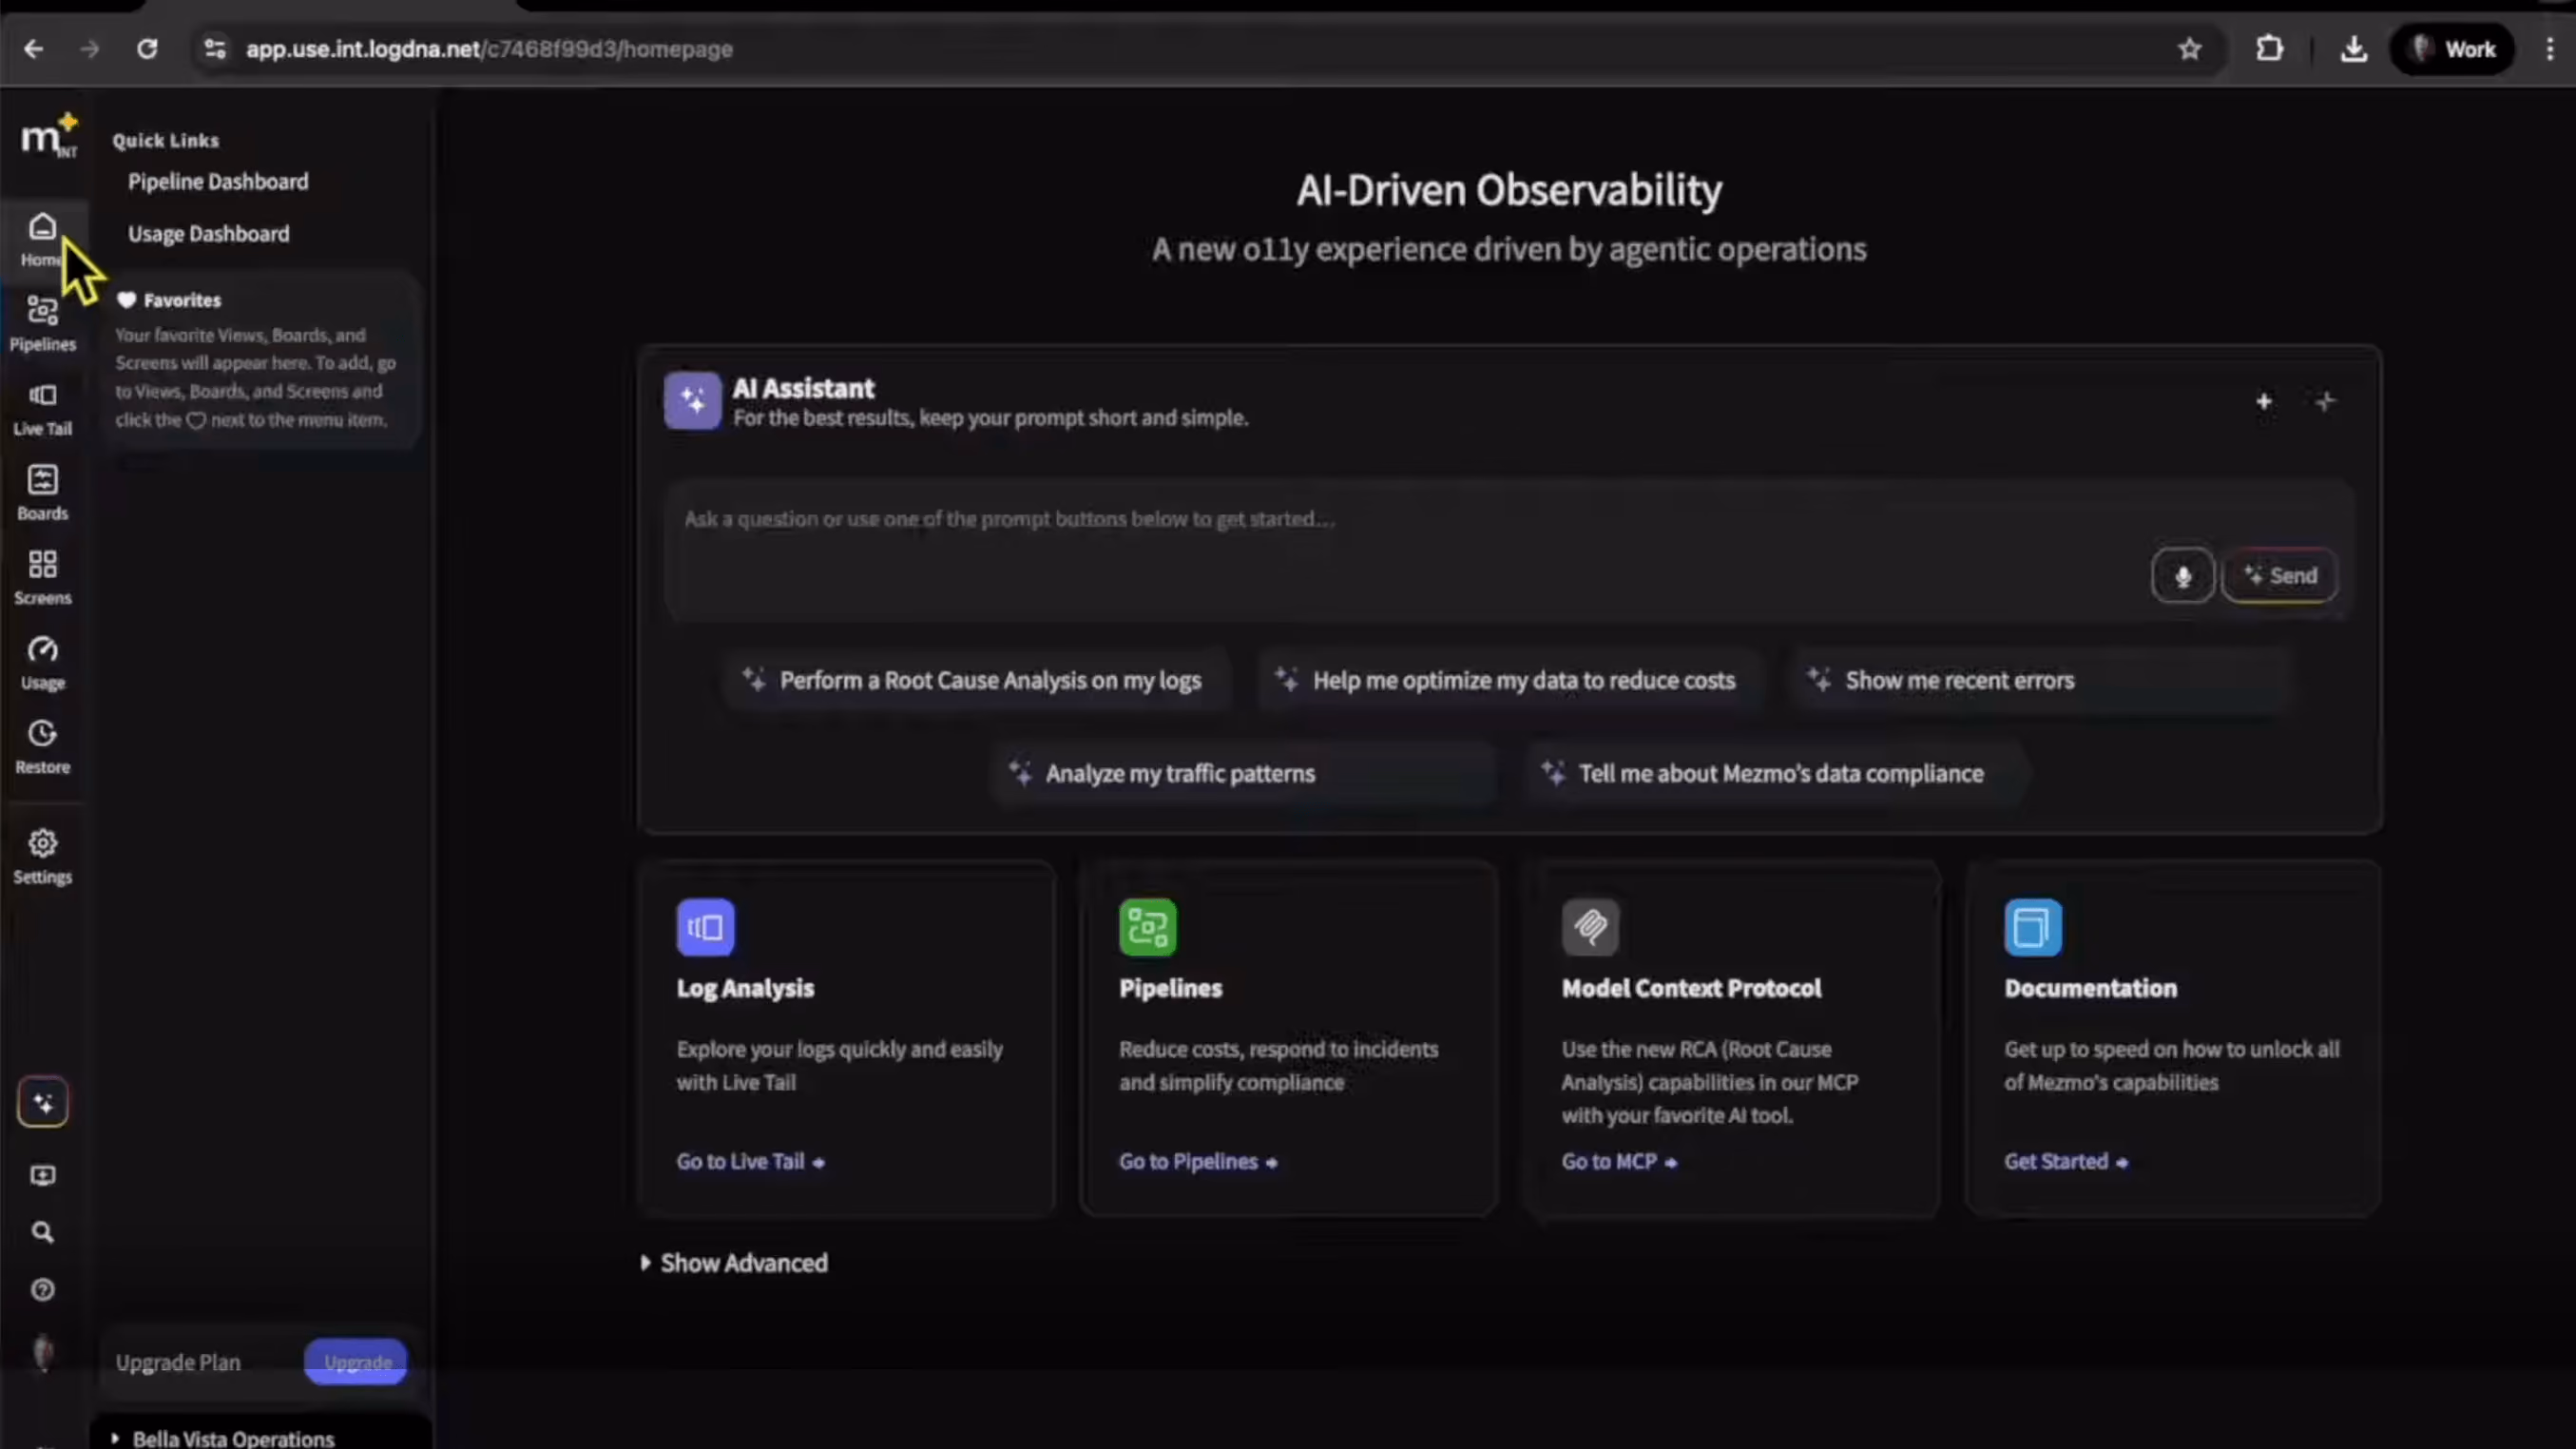Click the 'Quick Links' heading

point(166,141)
